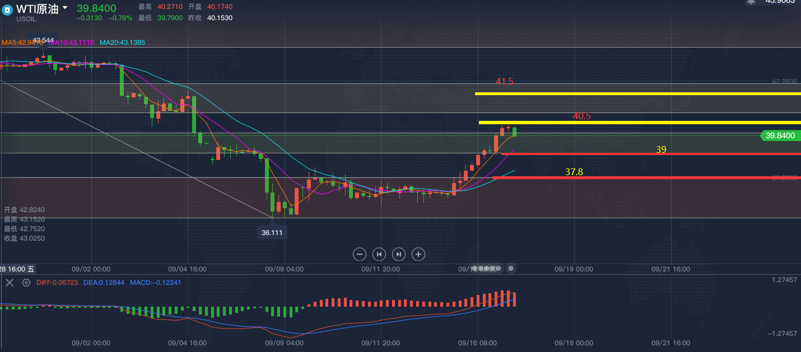
Task: Jump to the next candle with skip-forward icon
Action: (x=398, y=254)
